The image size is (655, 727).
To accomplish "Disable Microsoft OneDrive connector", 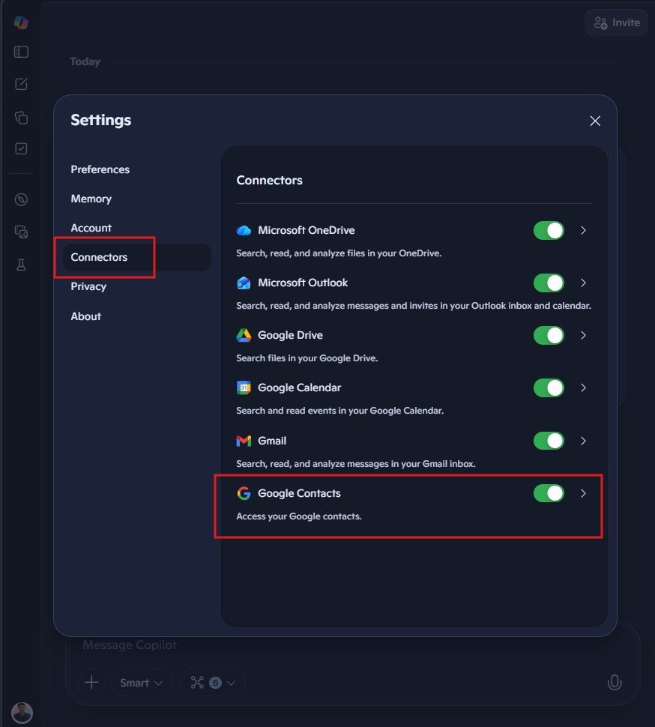I will tap(549, 230).
